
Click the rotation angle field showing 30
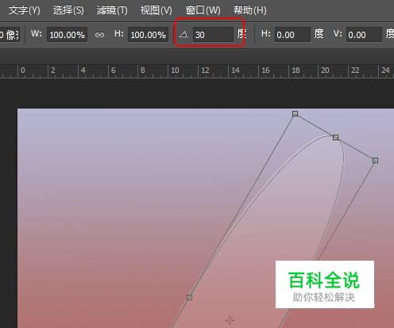[x=213, y=35]
